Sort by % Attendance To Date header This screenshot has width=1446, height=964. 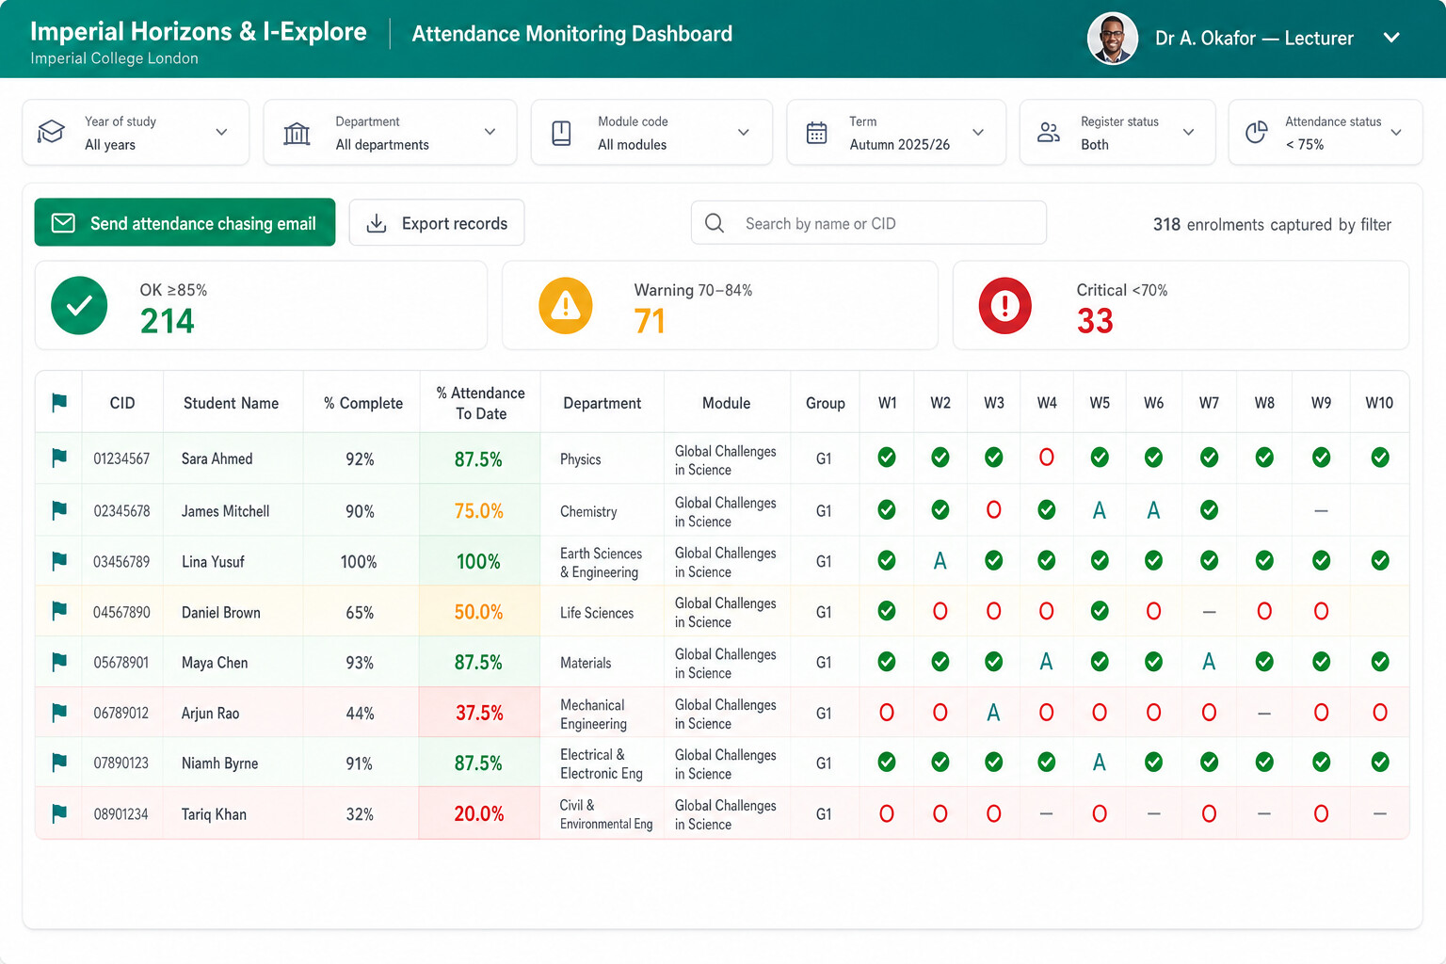[481, 403]
